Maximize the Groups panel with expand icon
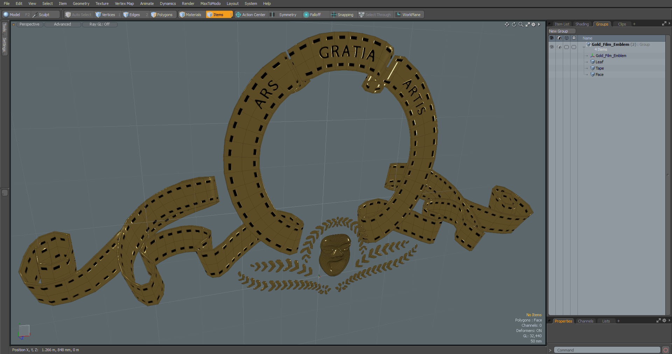 click(x=664, y=24)
